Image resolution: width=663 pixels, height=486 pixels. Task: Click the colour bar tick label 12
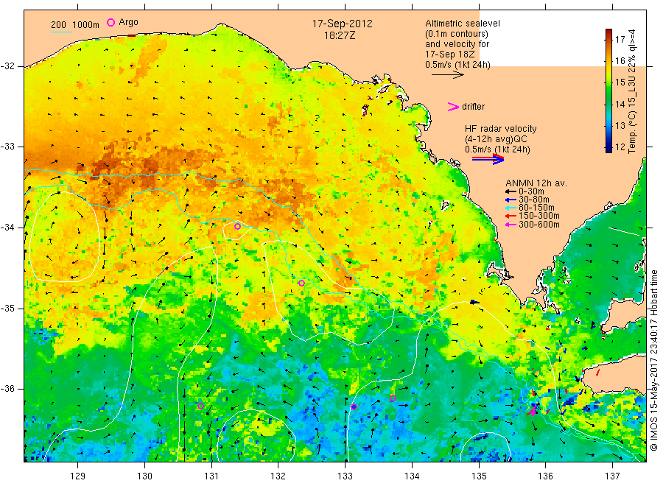[620, 147]
